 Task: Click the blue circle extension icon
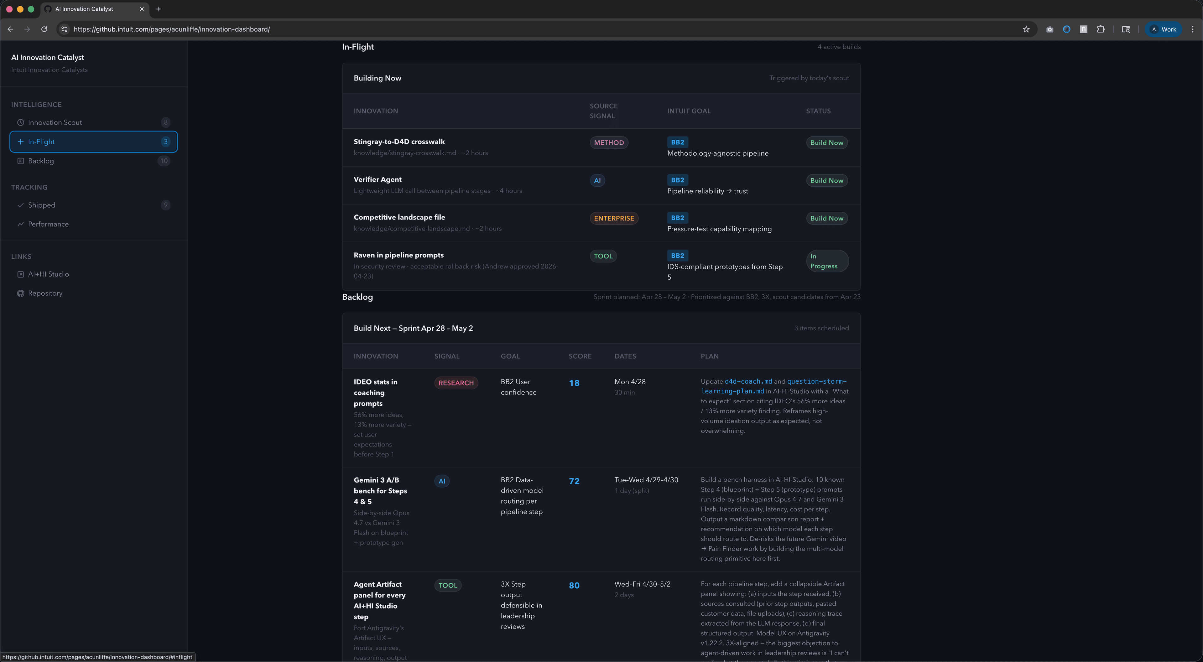(x=1067, y=29)
